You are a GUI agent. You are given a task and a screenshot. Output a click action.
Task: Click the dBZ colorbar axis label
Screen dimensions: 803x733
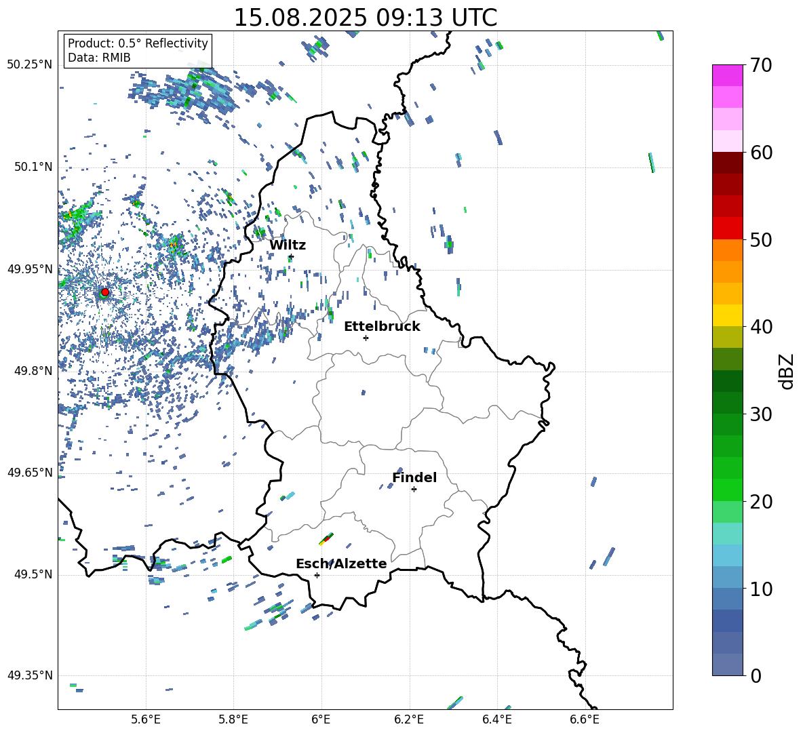point(787,371)
